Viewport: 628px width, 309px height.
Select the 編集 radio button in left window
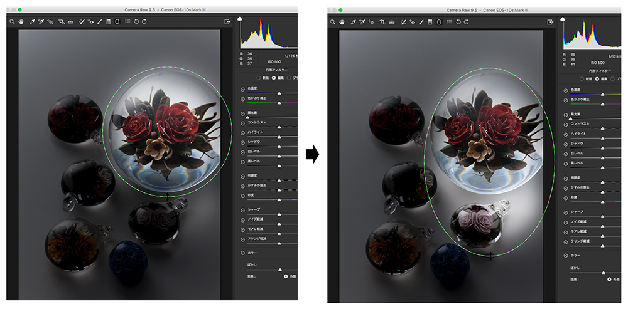tap(274, 78)
